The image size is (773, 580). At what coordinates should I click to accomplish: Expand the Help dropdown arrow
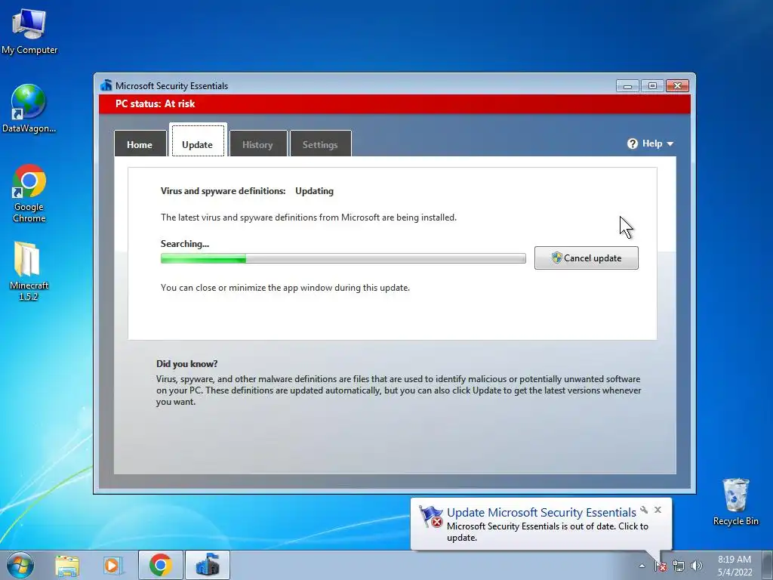(670, 144)
